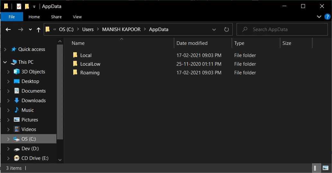Switch to the View ribbon tab
The image size is (332, 173).
[x=77, y=17]
